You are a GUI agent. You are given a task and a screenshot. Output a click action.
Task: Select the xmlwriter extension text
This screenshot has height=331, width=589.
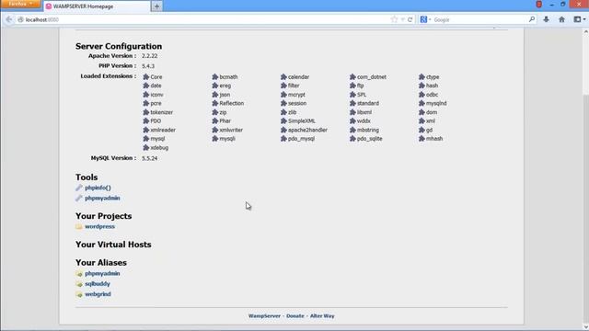[231, 130]
